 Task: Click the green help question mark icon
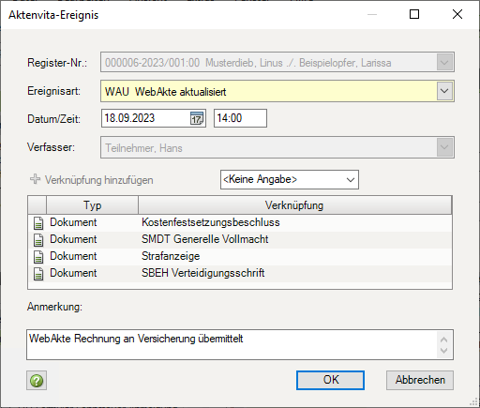pyautogui.click(x=37, y=381)
